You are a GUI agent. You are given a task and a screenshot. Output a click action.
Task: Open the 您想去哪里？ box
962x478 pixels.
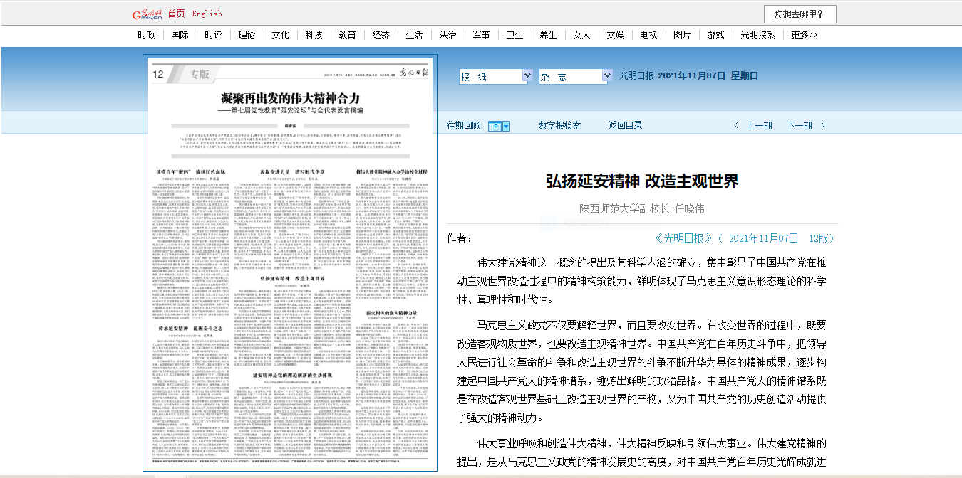(800, 14)
